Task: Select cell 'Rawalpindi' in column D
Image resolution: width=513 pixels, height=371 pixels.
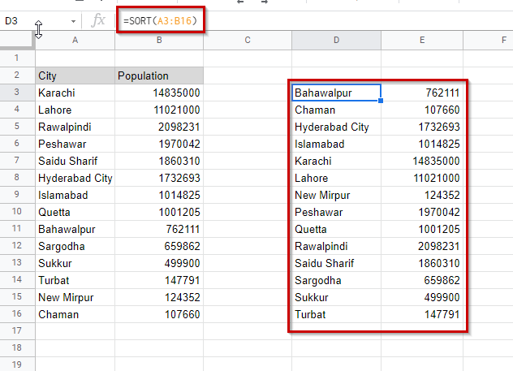Action: click(x=336, y=246)
